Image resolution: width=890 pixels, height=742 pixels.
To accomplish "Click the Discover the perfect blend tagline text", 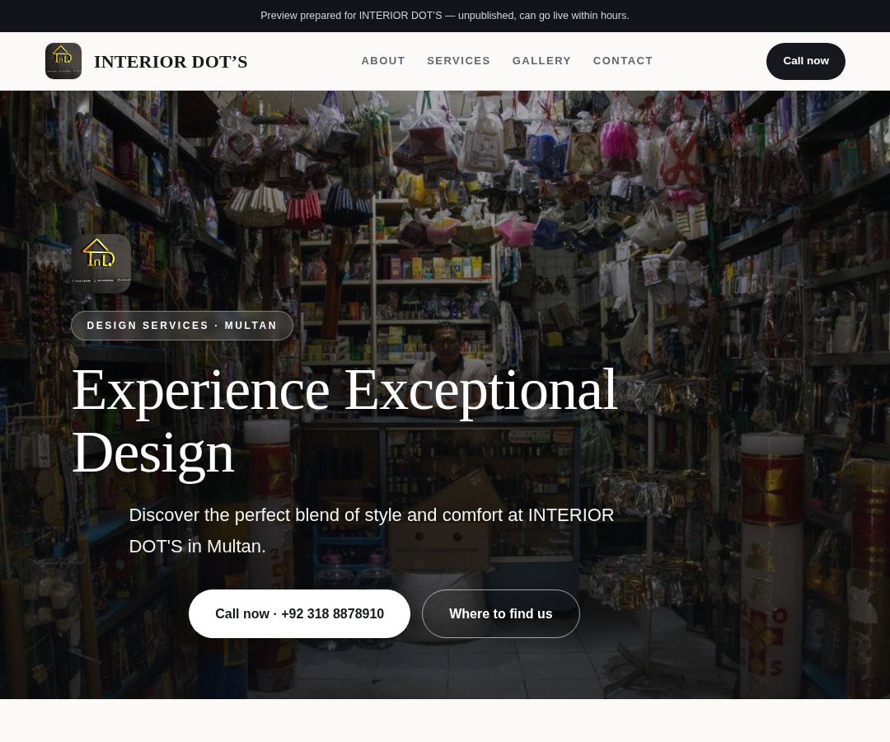I will coord(371,530).
